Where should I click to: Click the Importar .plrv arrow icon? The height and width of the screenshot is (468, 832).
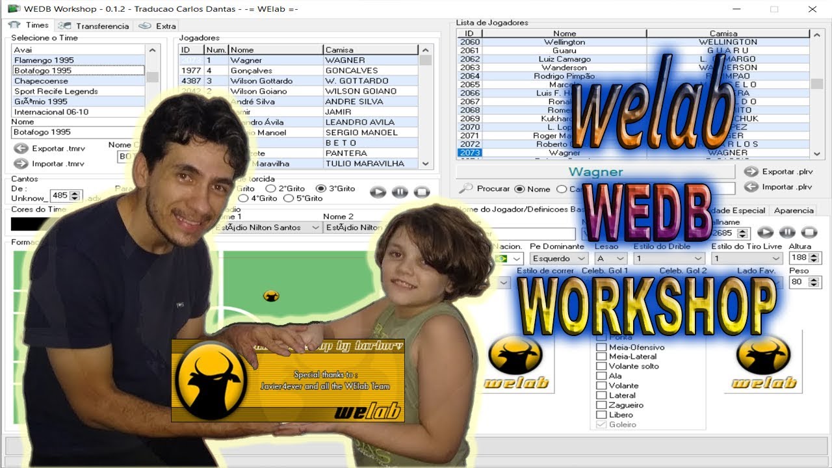751,187
